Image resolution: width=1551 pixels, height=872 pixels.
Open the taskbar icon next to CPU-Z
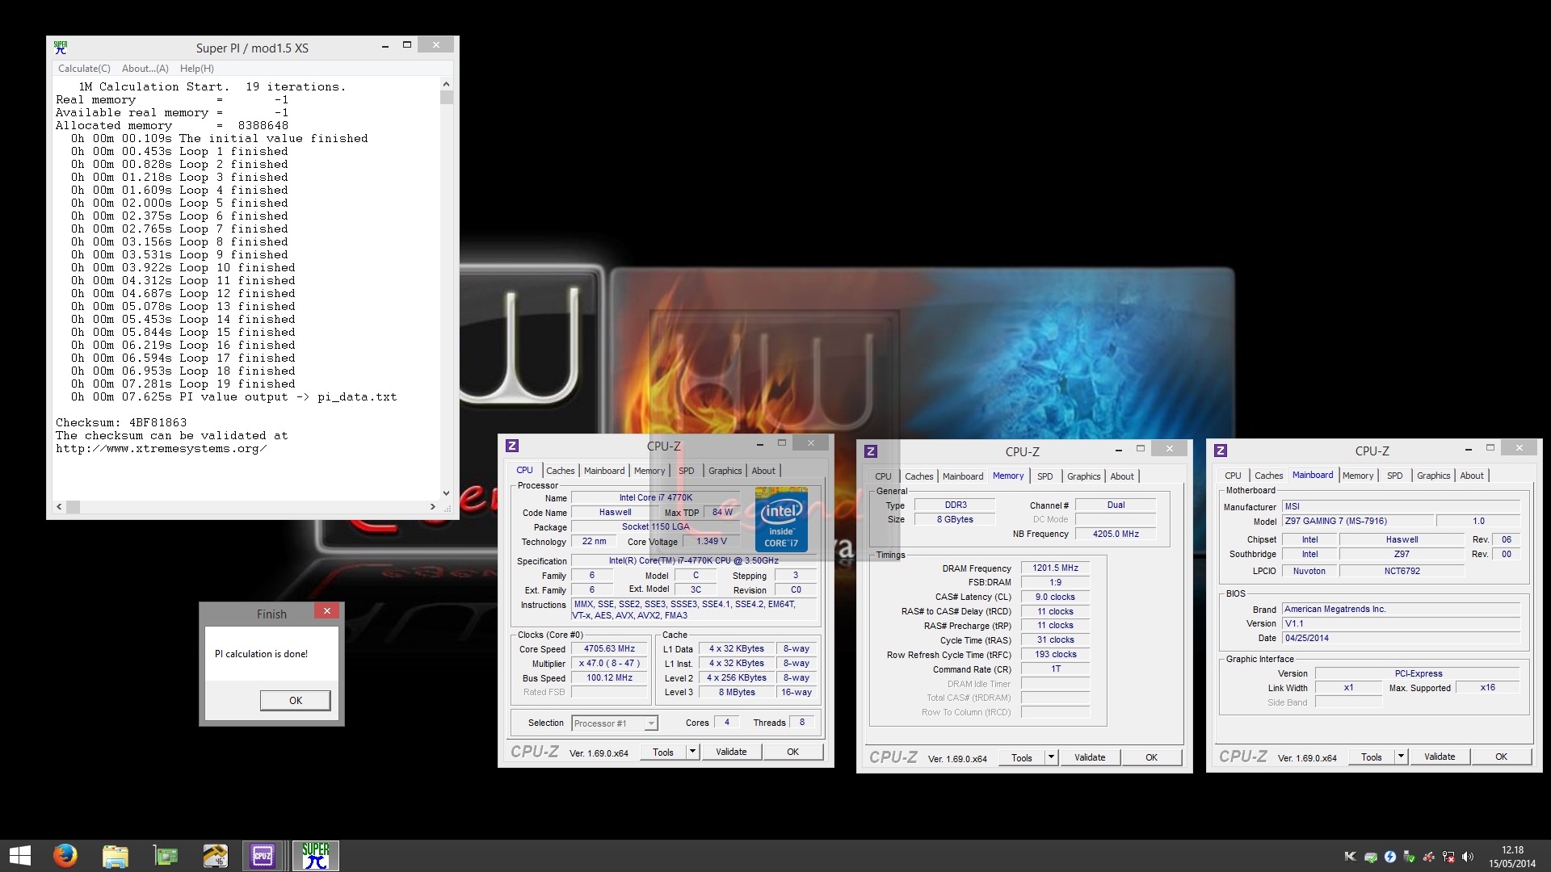[x=215, y=856]
